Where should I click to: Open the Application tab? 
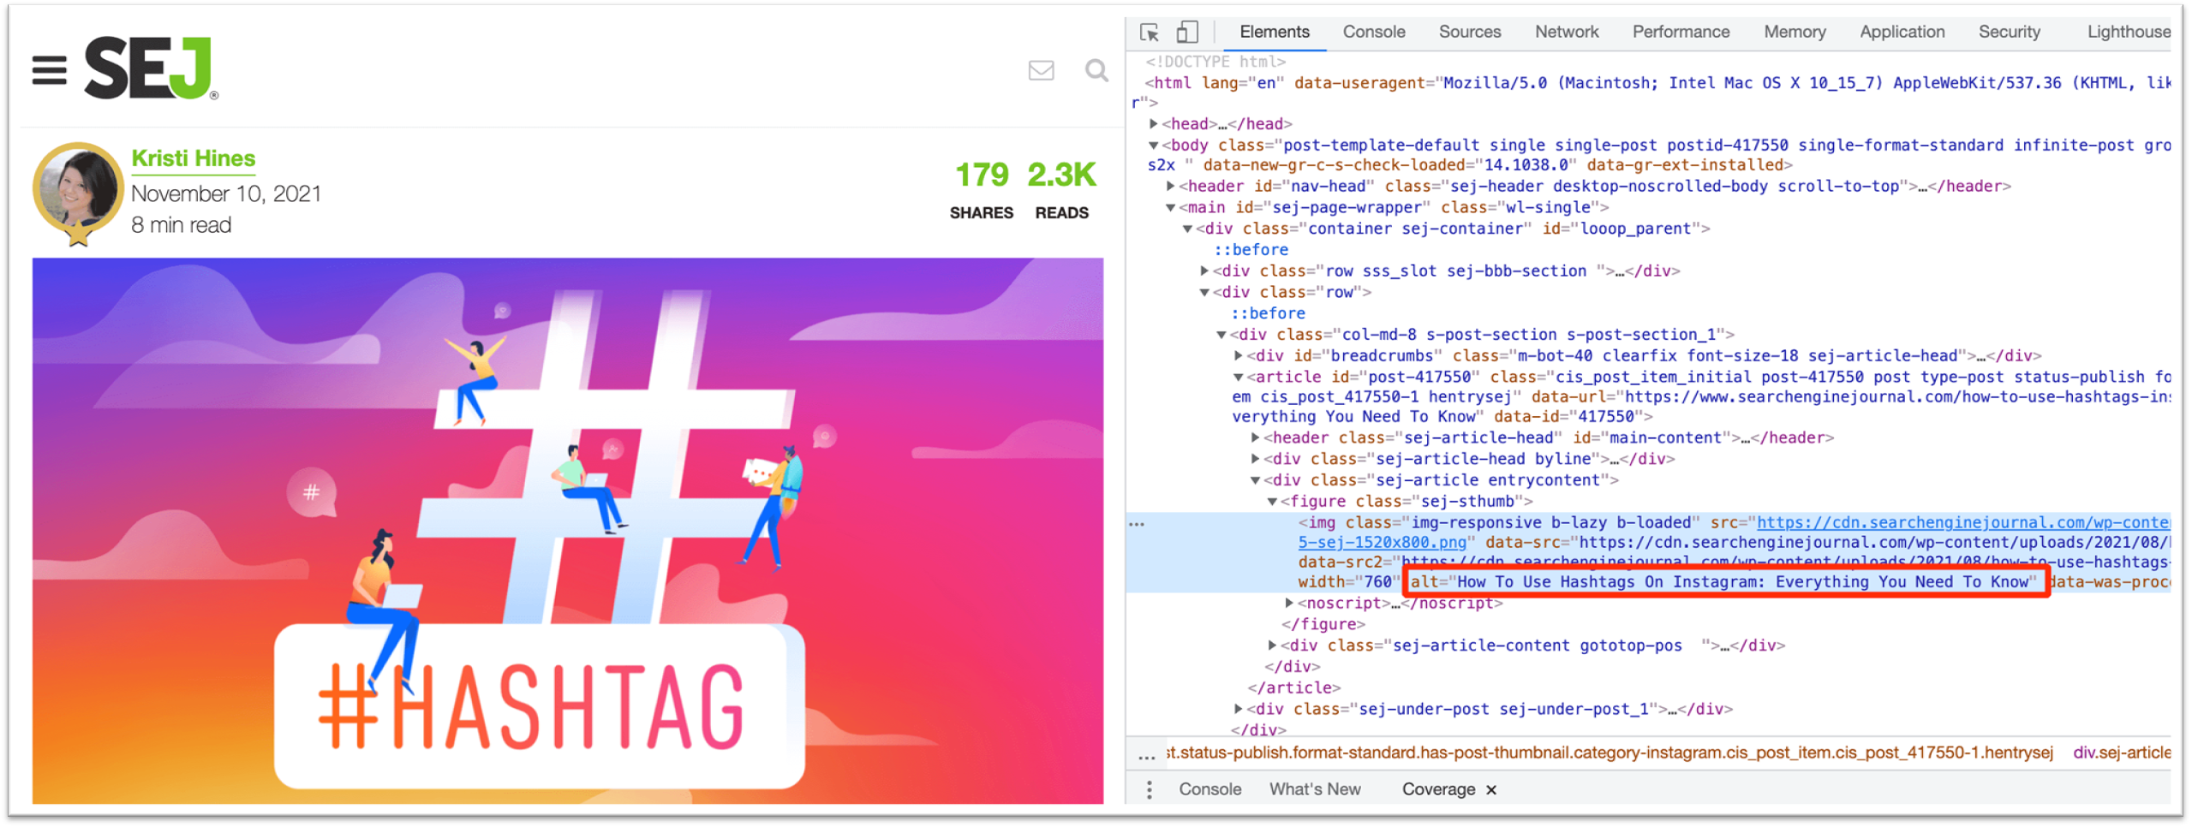coord(1901,32)
